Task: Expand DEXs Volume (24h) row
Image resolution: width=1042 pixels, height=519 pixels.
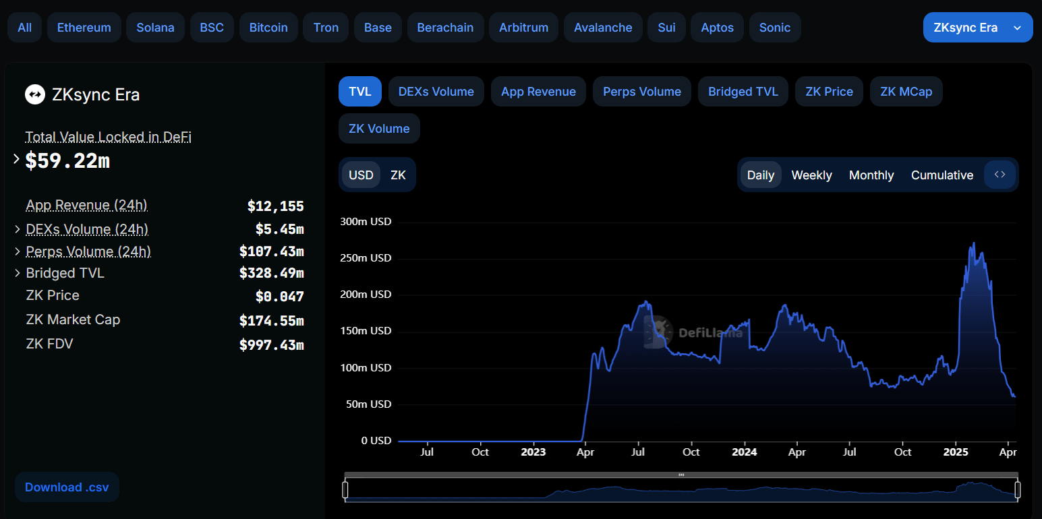Action: (x=18, y=230)
